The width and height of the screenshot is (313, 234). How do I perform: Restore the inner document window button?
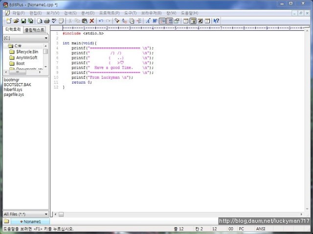301,13
